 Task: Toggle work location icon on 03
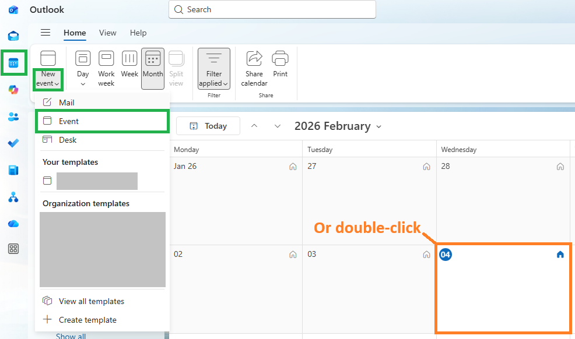pyautogui.click(x=426, y=255)
